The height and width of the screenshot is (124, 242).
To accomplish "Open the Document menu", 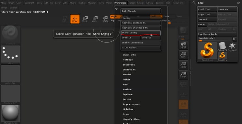I will pos(29,3).
